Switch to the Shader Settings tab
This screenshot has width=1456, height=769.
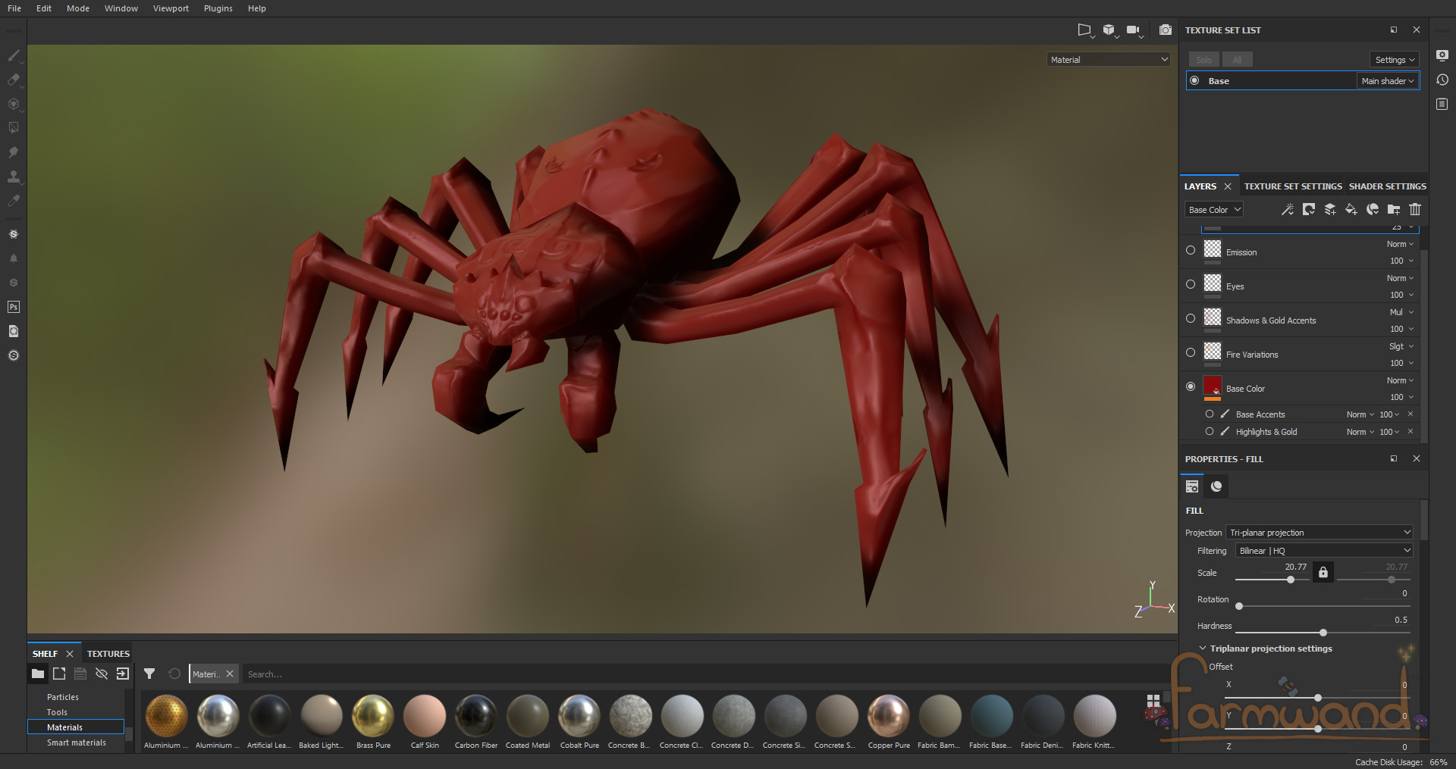click(1387, 186)
